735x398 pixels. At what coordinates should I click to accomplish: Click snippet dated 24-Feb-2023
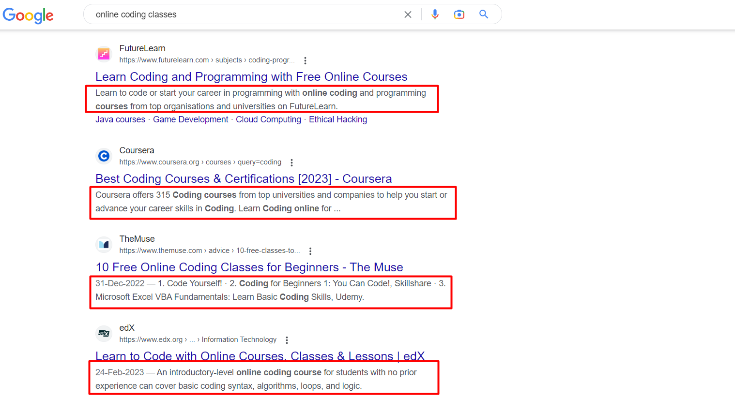click(256, 379)
